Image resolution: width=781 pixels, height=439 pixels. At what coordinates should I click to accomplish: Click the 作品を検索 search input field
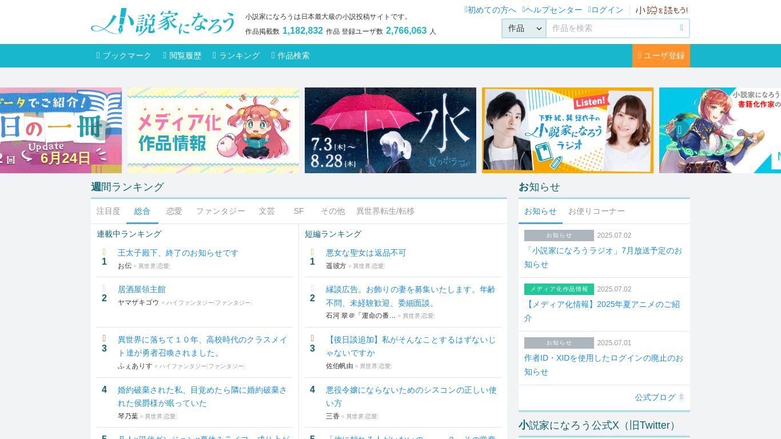(x=611, y=28)
